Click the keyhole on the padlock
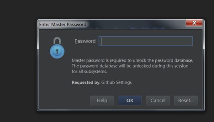This screenshot has height=122, width=214. tap(57, 51)
